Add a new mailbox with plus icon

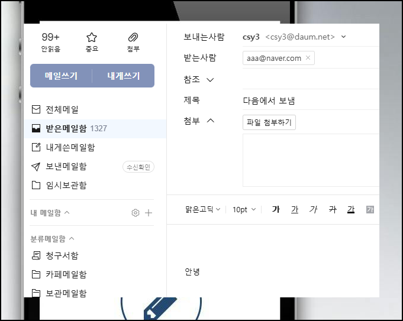click(x=149, y=213)
